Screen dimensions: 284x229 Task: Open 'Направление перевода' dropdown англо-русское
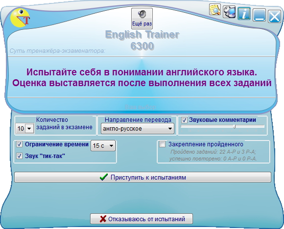pyautogui.click(x=138, y=129)
